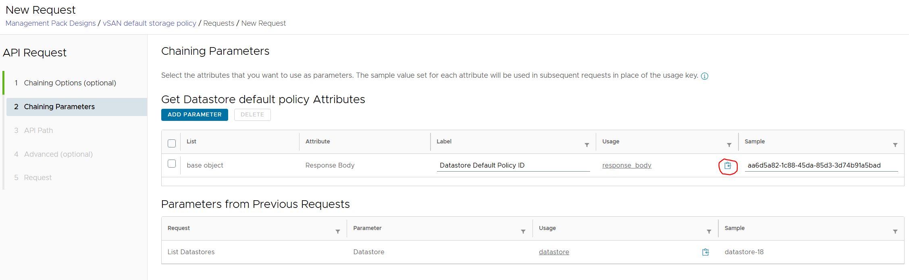Navigate to vSAN default storage policy breadcrumb
This screenshot has height=280, width=909.
(x=149, y=23)
